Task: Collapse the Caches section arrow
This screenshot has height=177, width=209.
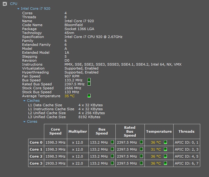Action: (x=24, y=101)
